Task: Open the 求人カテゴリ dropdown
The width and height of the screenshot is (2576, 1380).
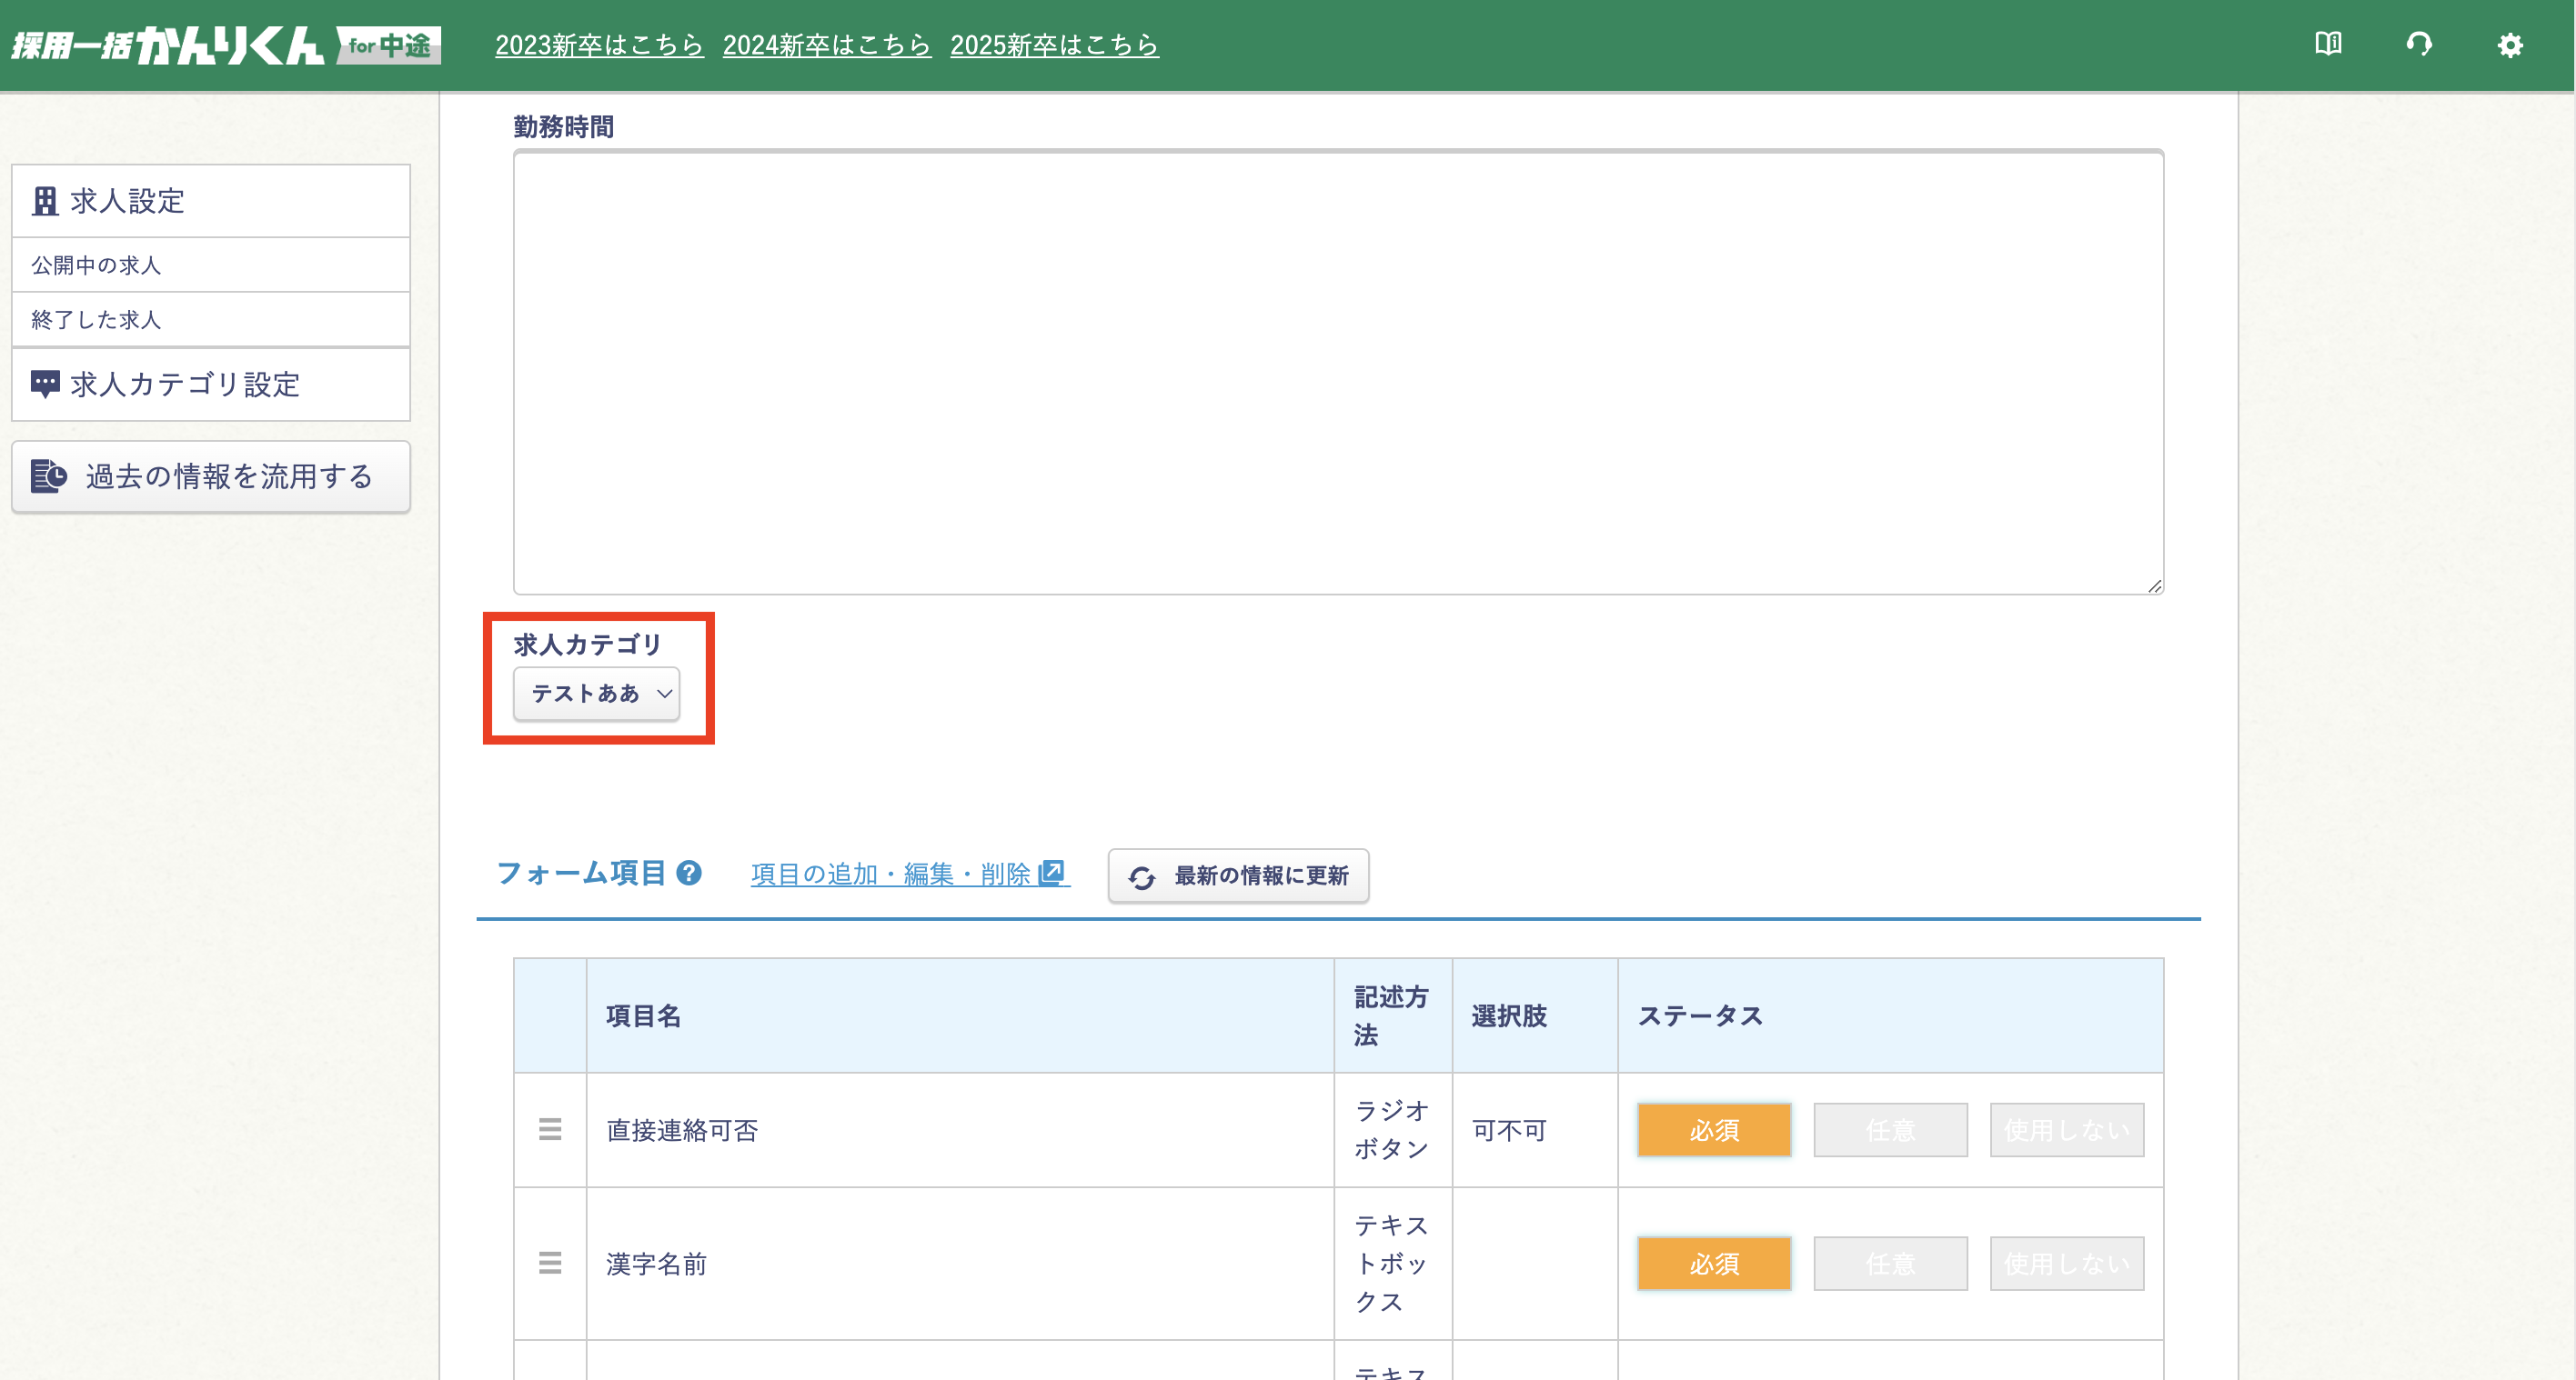Action: click(596, 694)
